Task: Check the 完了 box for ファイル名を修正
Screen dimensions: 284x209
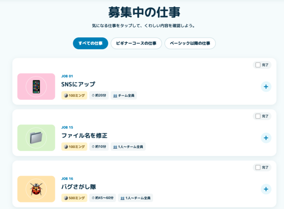Action: pyautogui.click(x=258, y=116)
